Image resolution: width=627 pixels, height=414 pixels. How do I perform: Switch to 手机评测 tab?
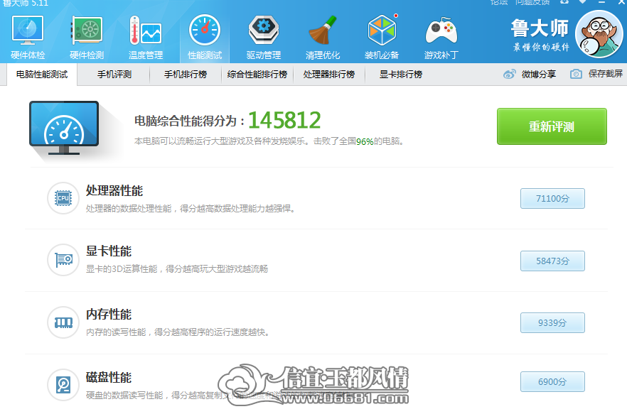(x=114, y=75)
